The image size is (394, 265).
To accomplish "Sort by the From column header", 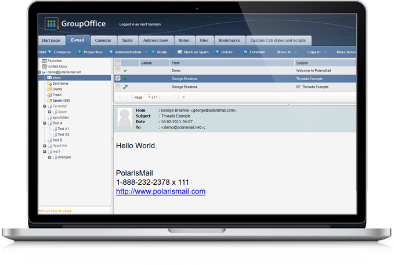I will click(232, 63).
